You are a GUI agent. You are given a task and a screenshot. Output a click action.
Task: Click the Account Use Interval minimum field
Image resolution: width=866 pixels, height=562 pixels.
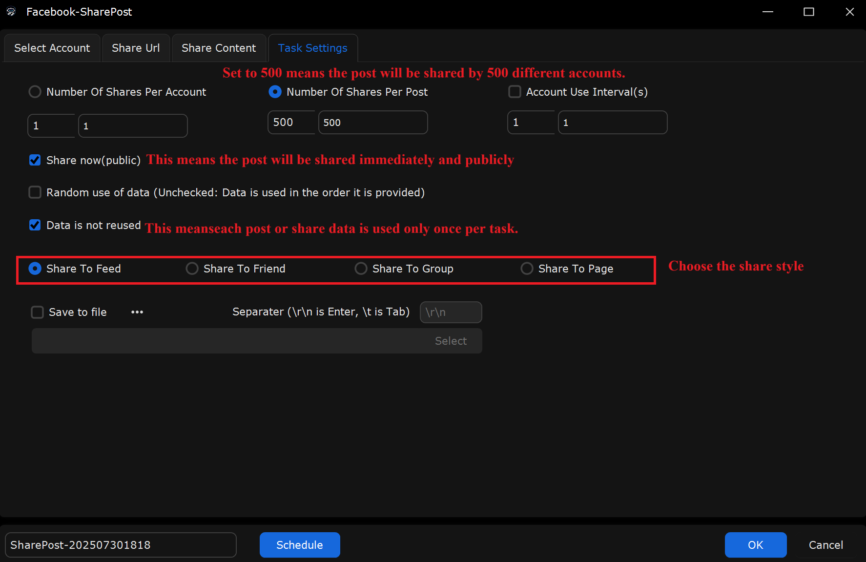point(531,122)
